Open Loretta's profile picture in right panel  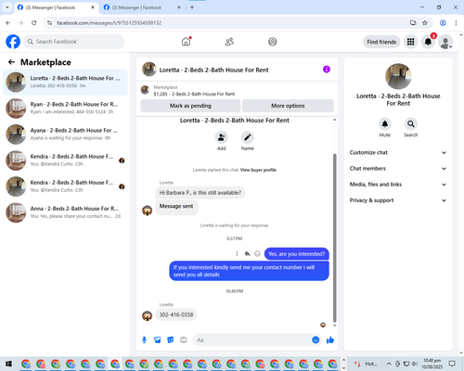tap(398, 76)
